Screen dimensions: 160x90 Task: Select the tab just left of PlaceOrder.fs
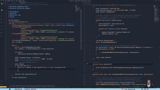(x=14, y=3)
